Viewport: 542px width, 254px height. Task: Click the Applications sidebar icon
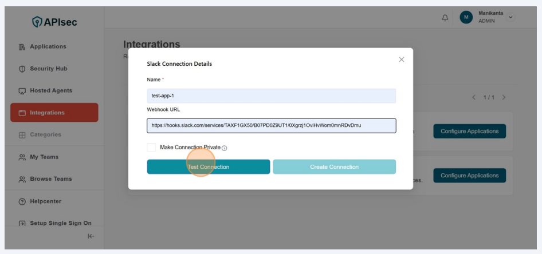click(21, 47)
